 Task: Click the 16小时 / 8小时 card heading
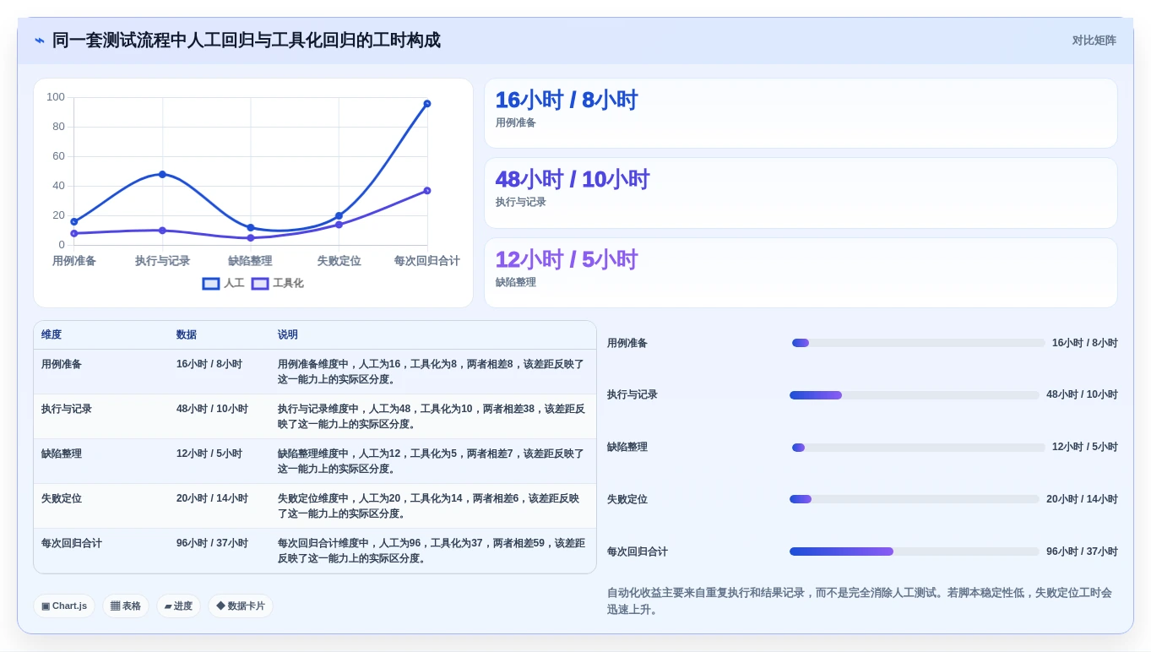[566, 100]
